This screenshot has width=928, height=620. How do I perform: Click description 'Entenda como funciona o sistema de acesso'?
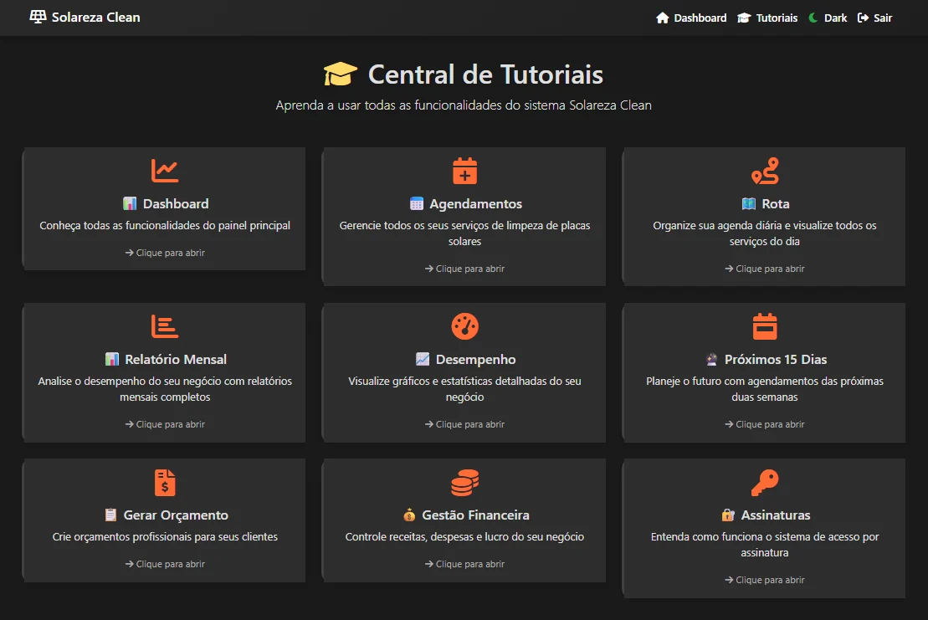[x=765, y=544]
